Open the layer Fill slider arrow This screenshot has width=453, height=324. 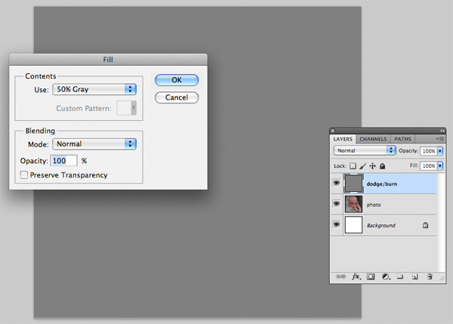coord(440,165)
